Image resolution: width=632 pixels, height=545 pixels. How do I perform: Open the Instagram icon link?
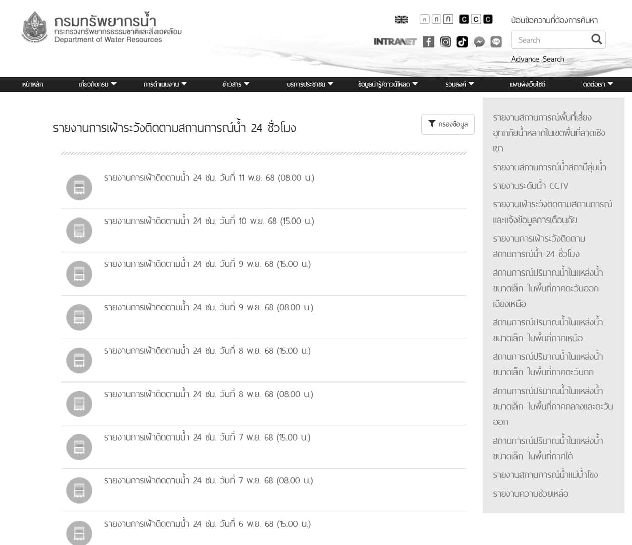445,42
